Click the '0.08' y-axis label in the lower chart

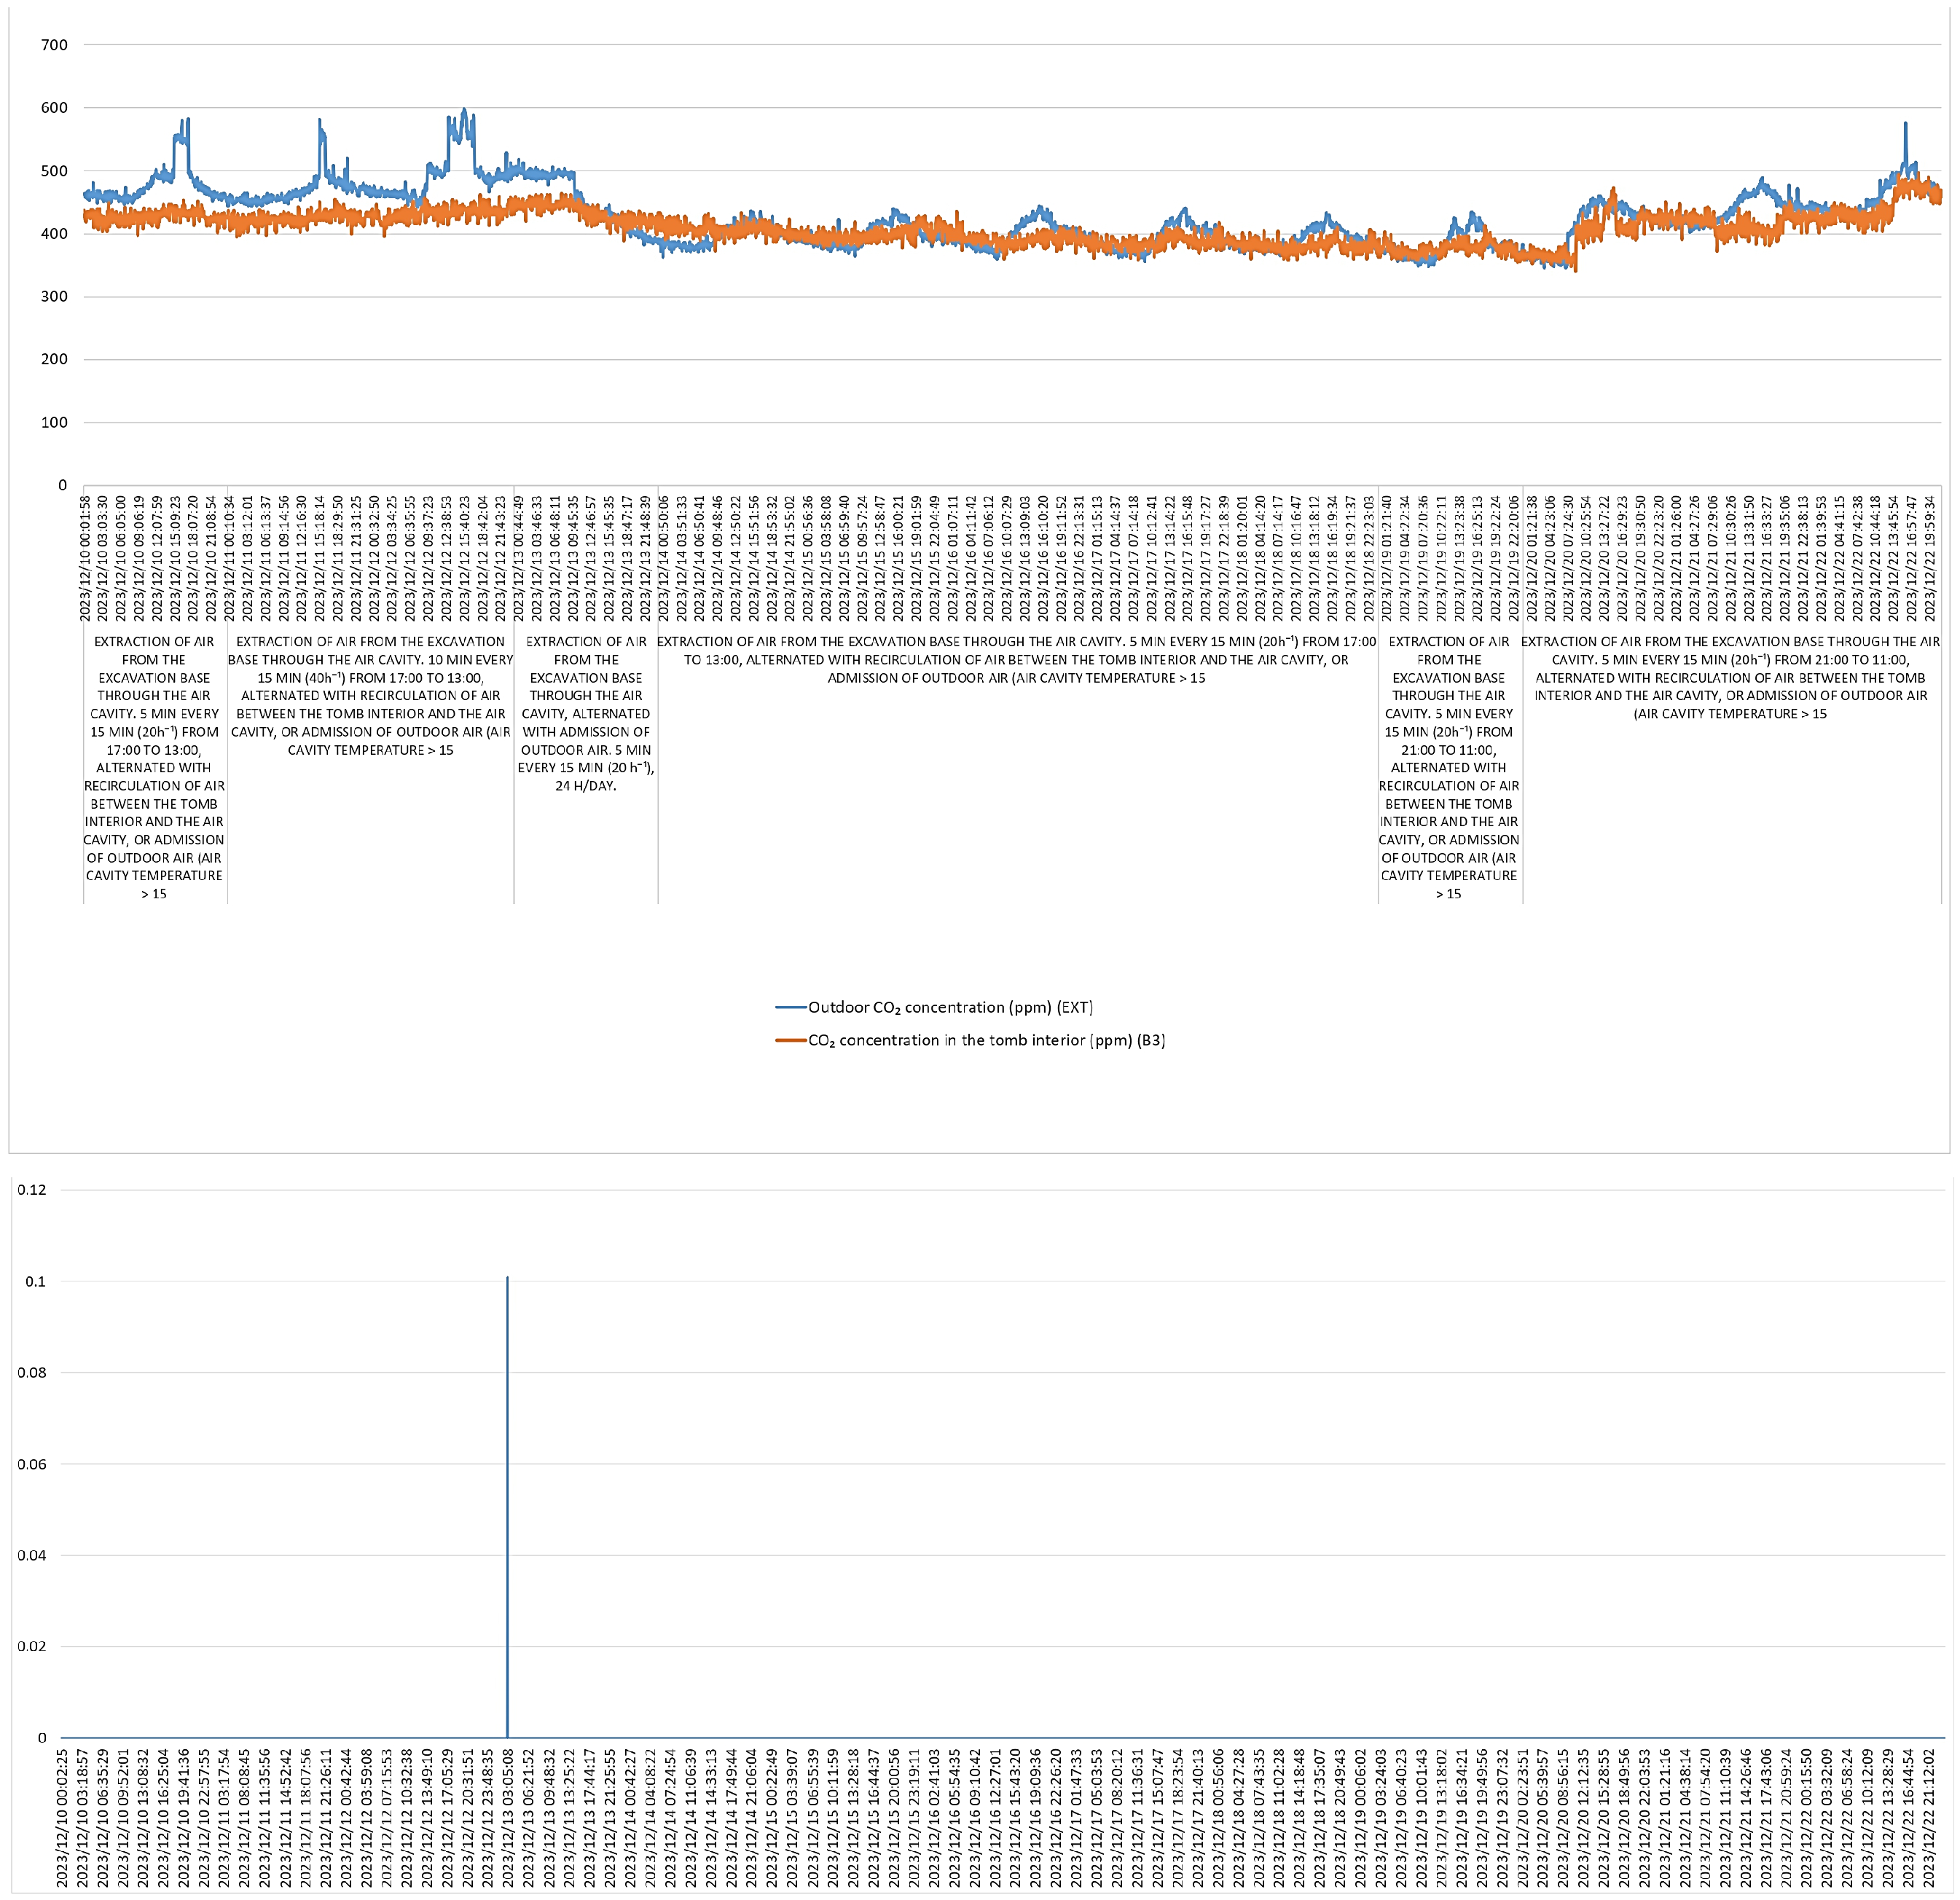[x=32, y=1372]
